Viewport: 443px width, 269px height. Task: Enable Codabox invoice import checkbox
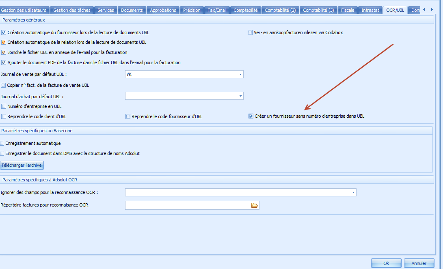[x=250, y=32]
